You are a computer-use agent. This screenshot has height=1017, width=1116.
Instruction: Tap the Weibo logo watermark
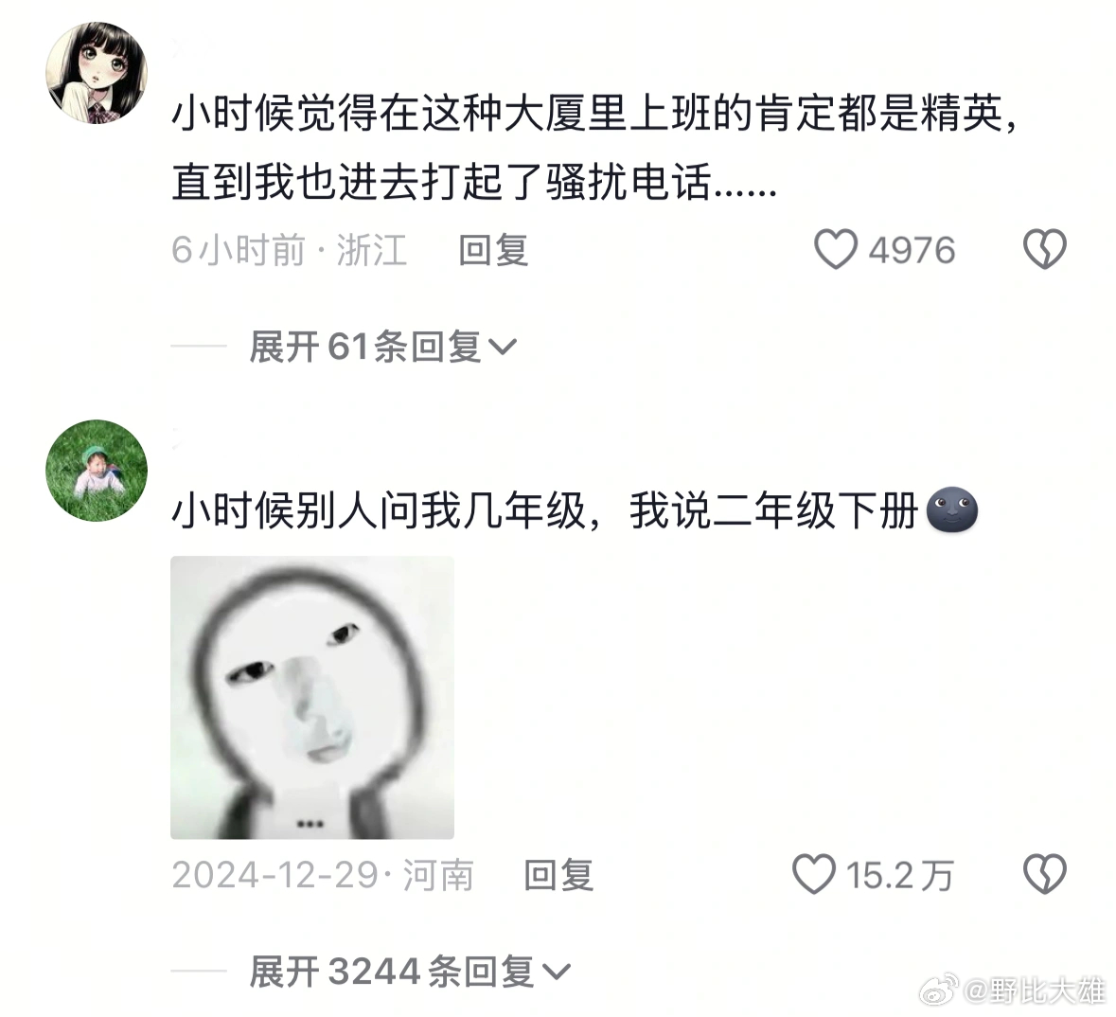(x=940, y=990)
